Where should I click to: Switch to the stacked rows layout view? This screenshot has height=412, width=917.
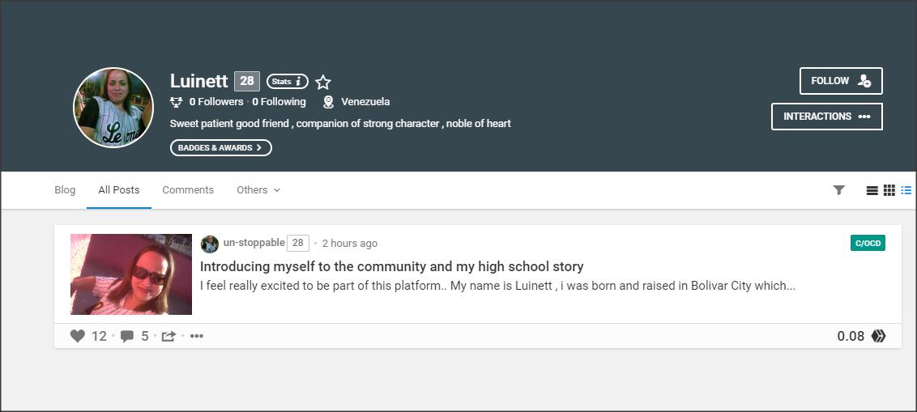[872, 190]
